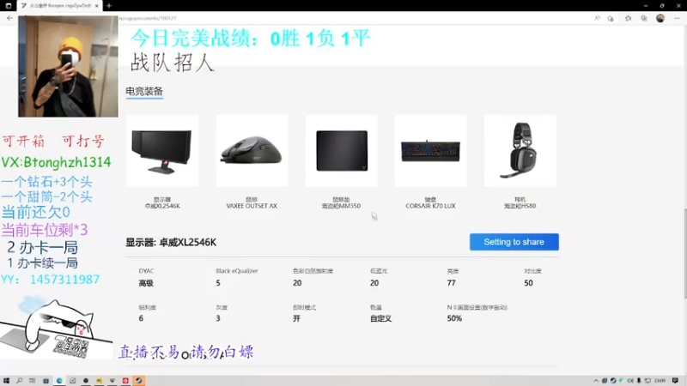
Task: Open the yellow app icon on taskbar
Action: [99, 381]
